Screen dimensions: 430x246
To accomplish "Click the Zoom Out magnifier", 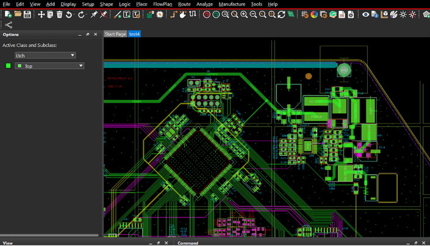I will [x=253, y=15].
